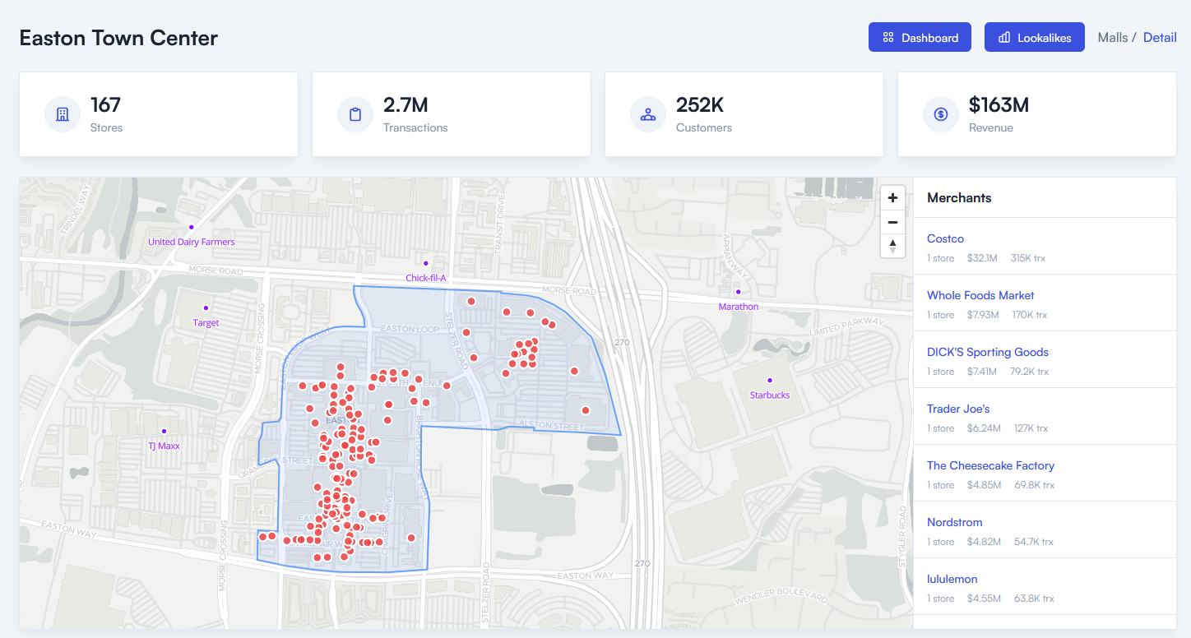Click the Stores building icon
This screenshot has width=1191, height=638.
click(x=63, y=114)
